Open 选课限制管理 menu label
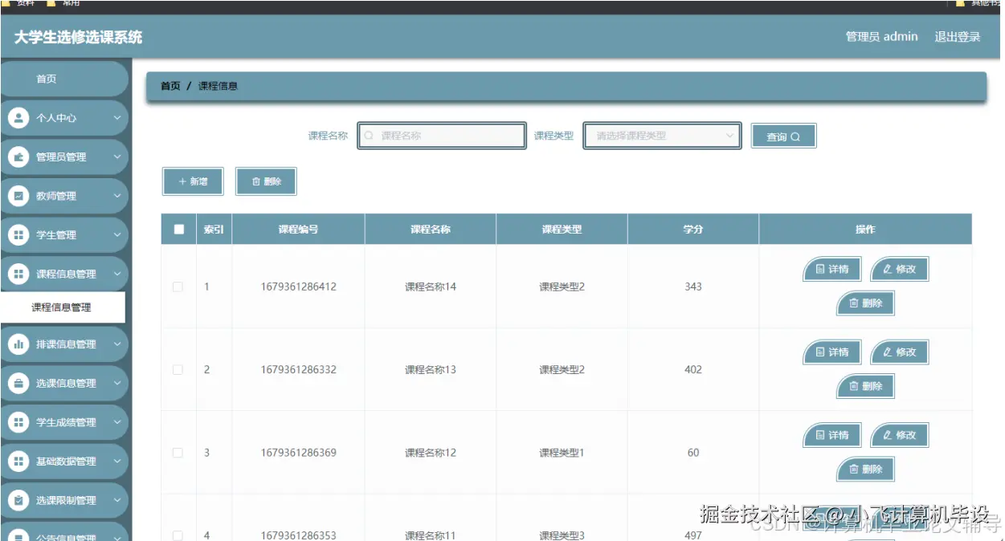Viewport: 1005px width, 541px height. 66,501
